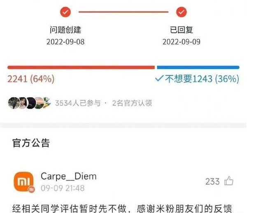Open first participant's tree avatar

(14, 103)
